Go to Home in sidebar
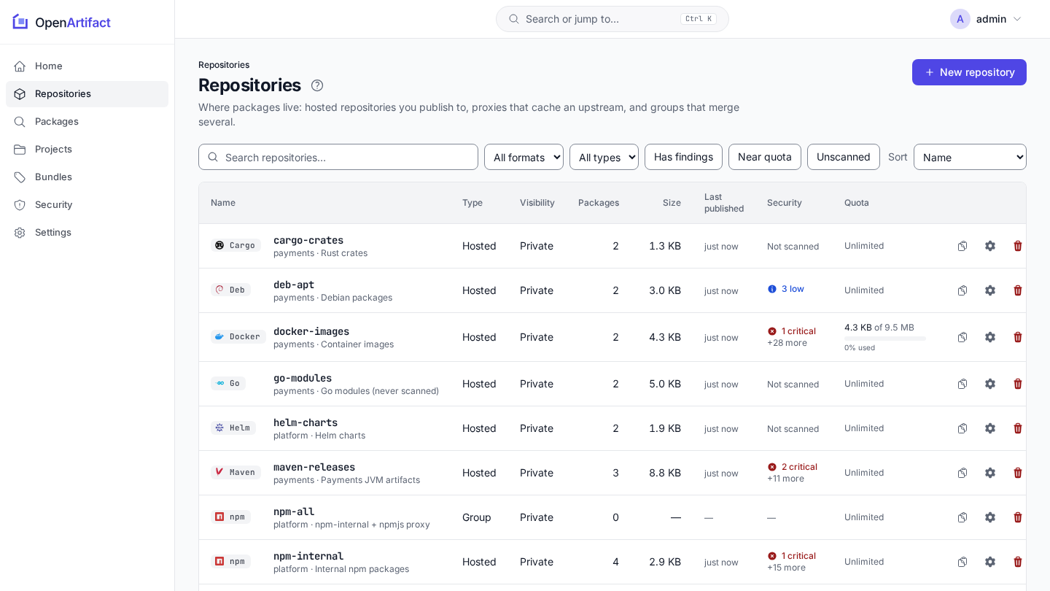This screenshot has height=591, width=1050. point(87,66)
